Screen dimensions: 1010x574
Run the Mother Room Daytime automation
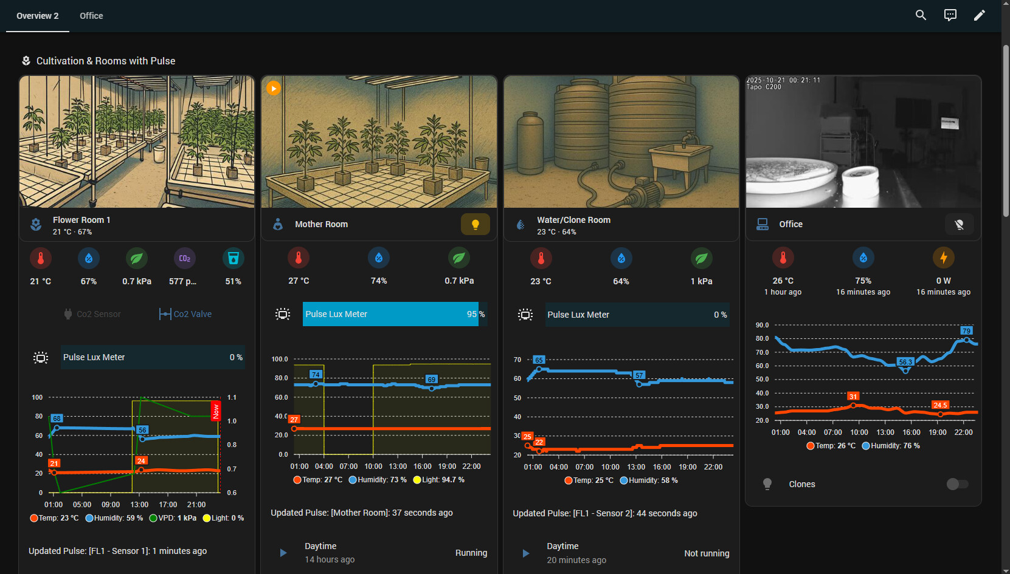point(283,553)
